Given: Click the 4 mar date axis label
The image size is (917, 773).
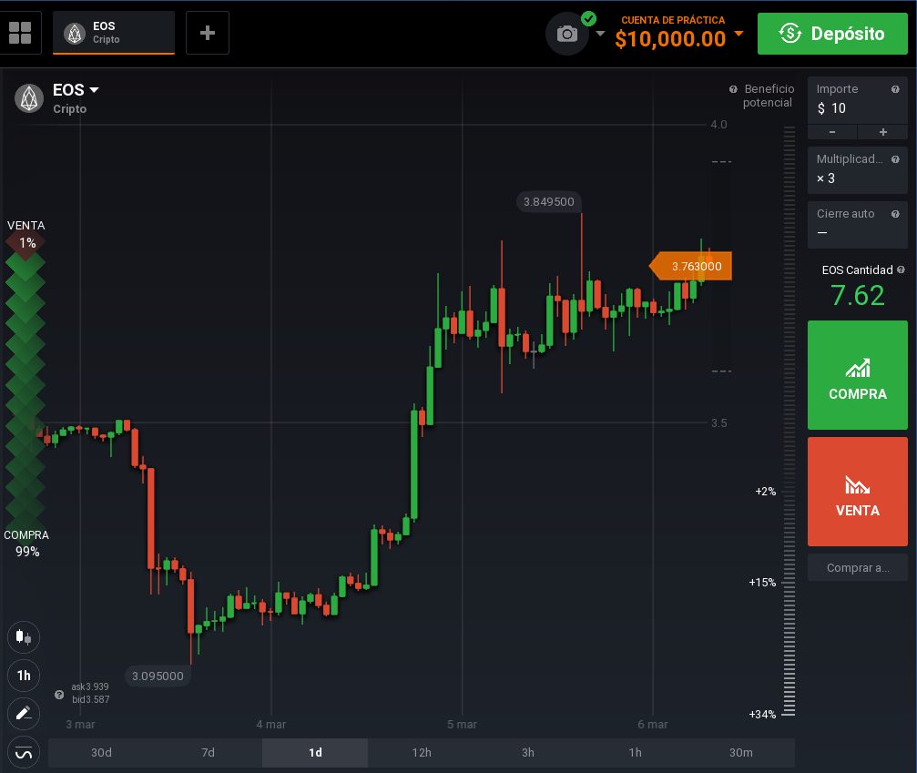Looking at the screenshot, I should (x=270, y=725).
